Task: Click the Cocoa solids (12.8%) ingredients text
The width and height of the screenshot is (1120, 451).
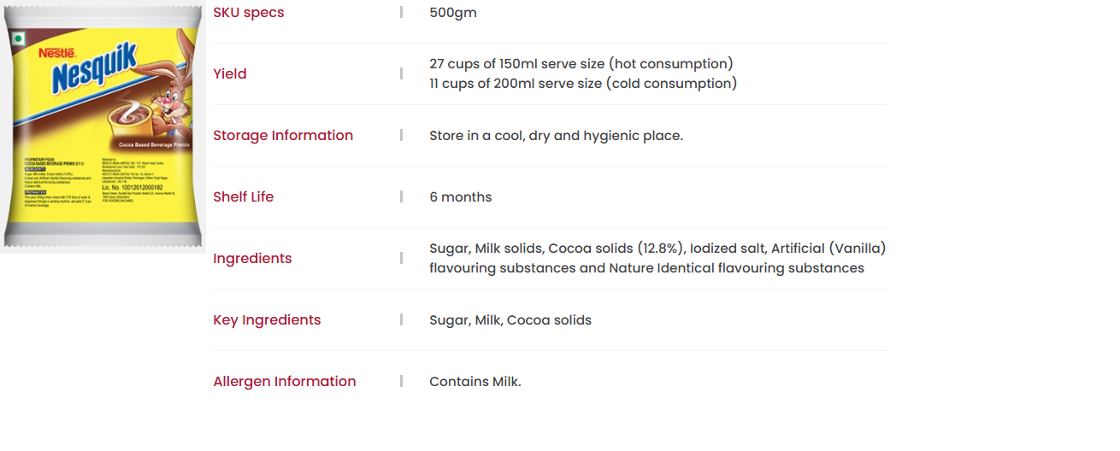Action: 616,249
